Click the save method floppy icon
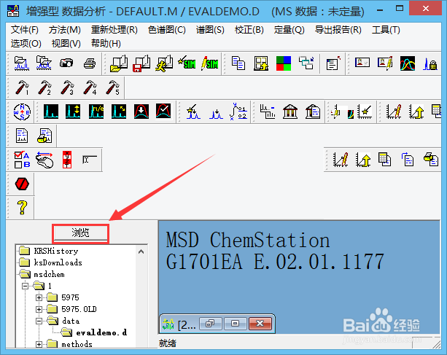 (141, 63)
